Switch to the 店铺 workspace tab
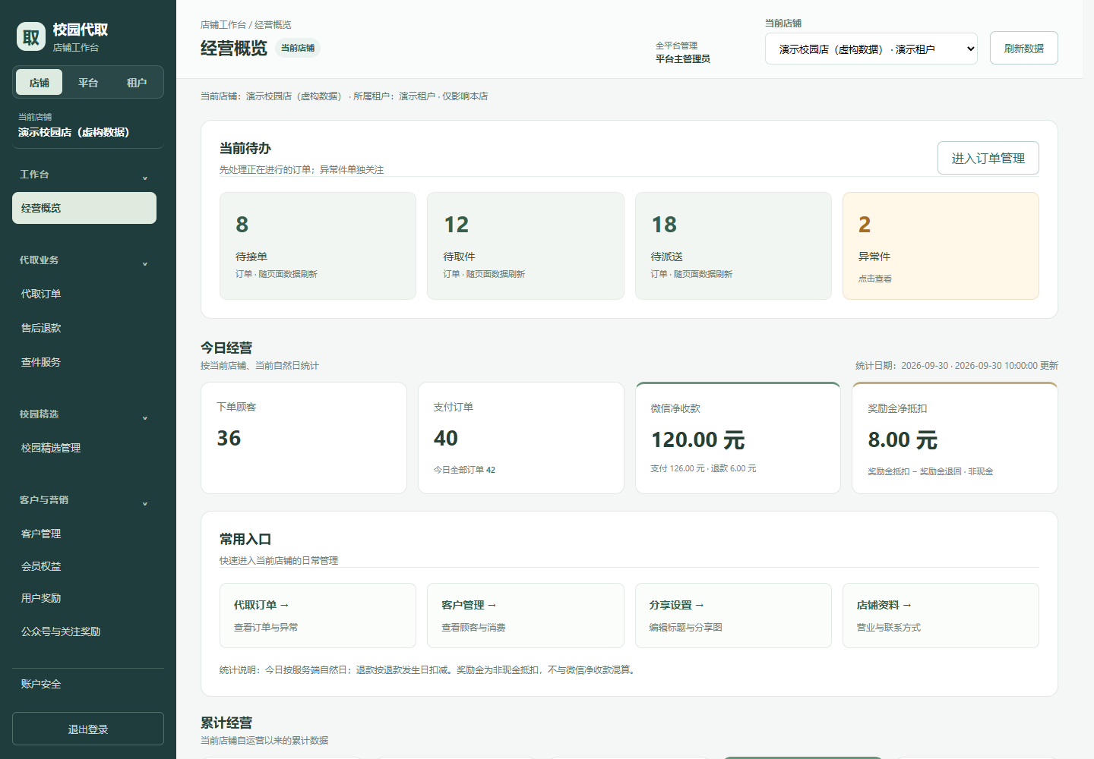Screen dimensions: 1094x759 40,83
